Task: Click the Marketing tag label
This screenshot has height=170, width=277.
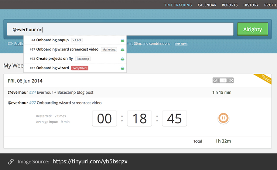Action: point(109,49)
